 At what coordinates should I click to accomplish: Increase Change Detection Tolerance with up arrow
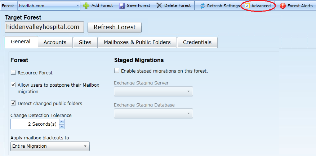click(62, 122)
